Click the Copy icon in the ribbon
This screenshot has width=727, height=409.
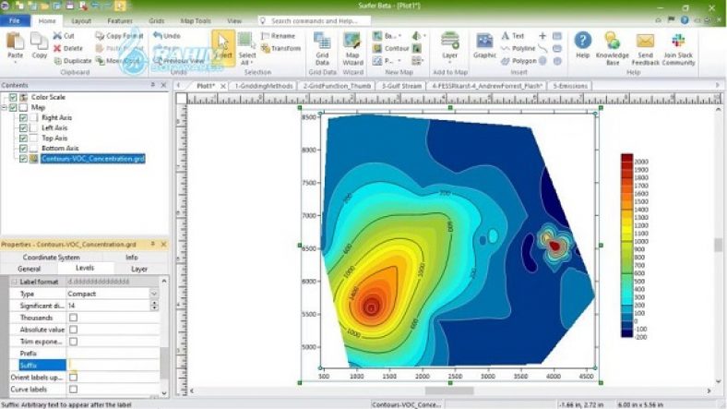pyautogui.click(x=39, y=41)
